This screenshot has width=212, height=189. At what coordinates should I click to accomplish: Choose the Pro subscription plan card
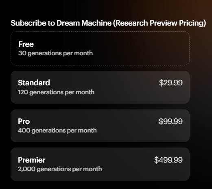[x=100, y=126]
